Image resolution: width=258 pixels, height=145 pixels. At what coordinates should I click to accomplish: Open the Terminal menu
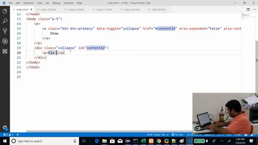[x=68, y=3]
